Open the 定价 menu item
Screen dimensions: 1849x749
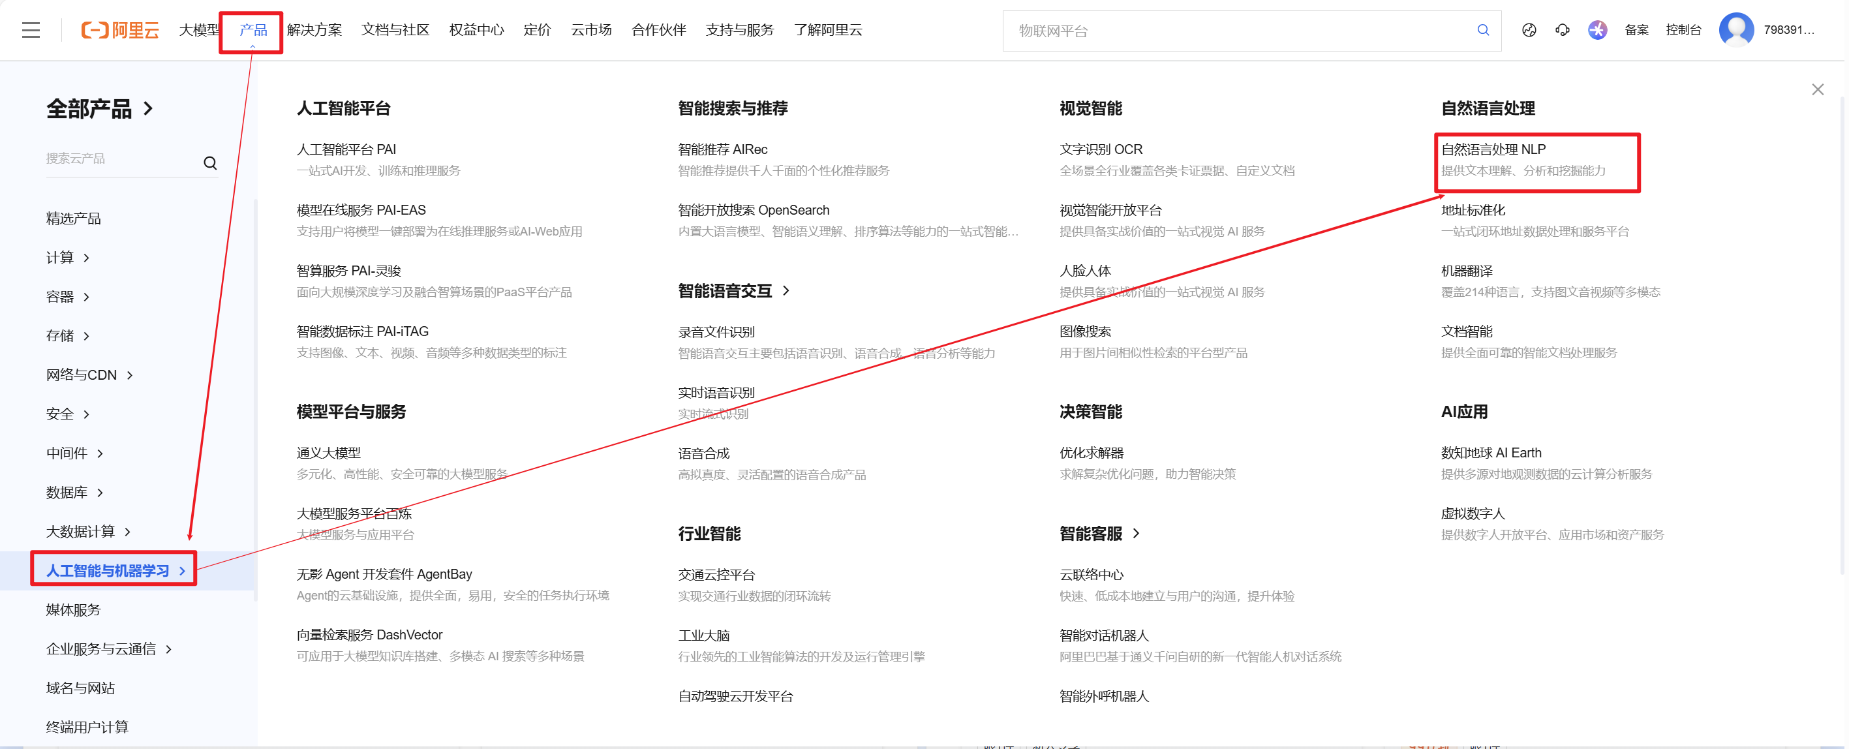[x=536, y=30]
